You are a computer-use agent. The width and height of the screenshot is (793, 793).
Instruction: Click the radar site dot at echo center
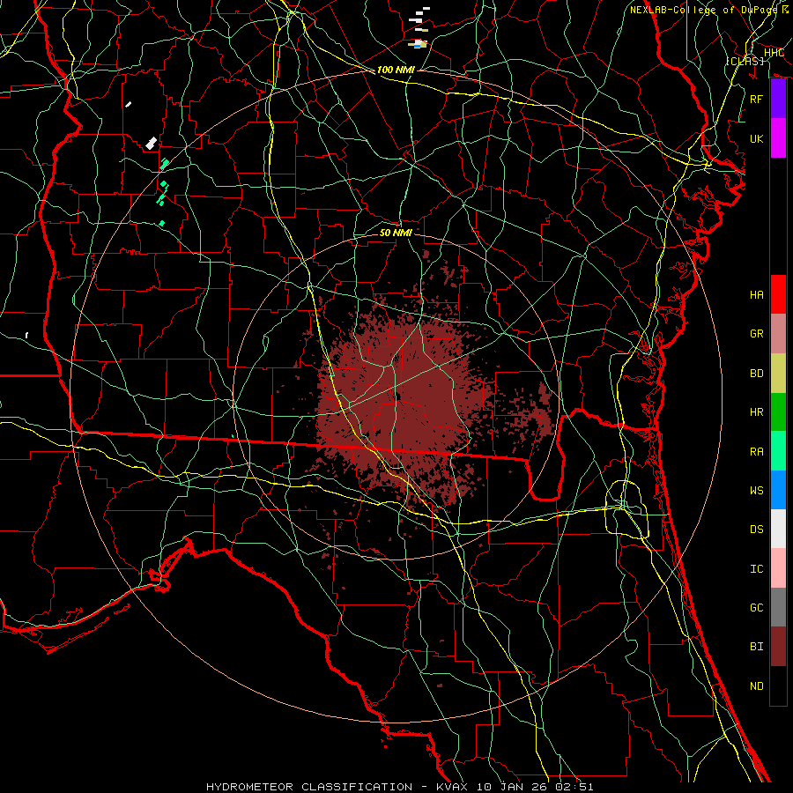(398, 396)
